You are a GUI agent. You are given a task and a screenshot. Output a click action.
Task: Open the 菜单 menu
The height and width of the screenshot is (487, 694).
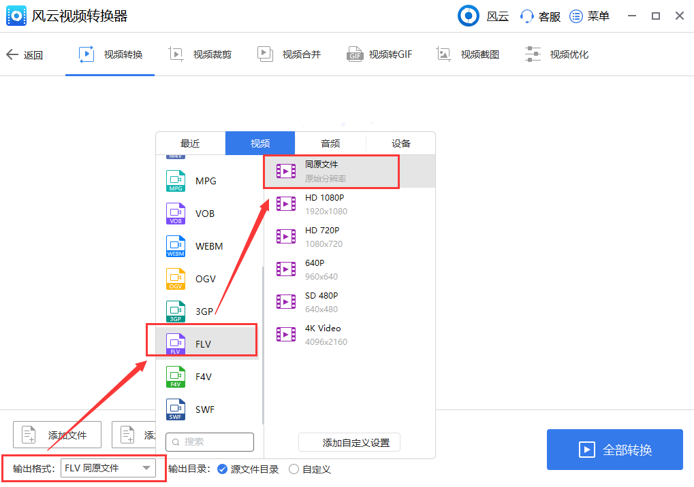[589, 16]
